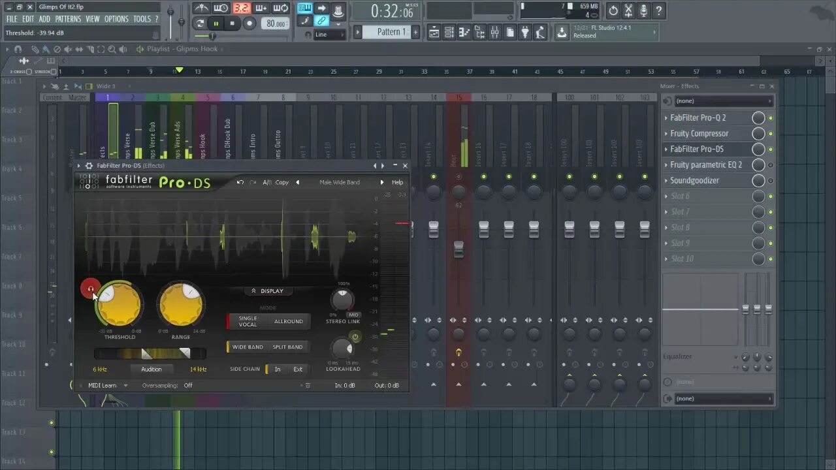Image resolution: width=836 pixels, height=470 pixels.
Task: Open the FILE menu
Action: point(12,19)
